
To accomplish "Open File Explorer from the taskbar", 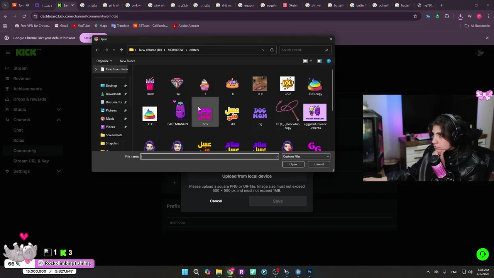I will pos(219,272).
